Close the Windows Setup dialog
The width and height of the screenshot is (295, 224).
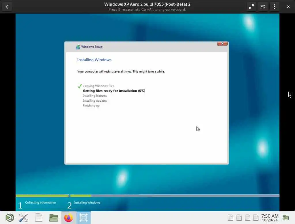[222, 43]
